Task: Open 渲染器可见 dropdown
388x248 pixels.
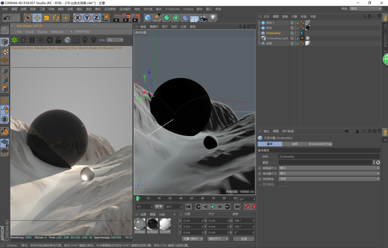Action: (x=329, y=173)
